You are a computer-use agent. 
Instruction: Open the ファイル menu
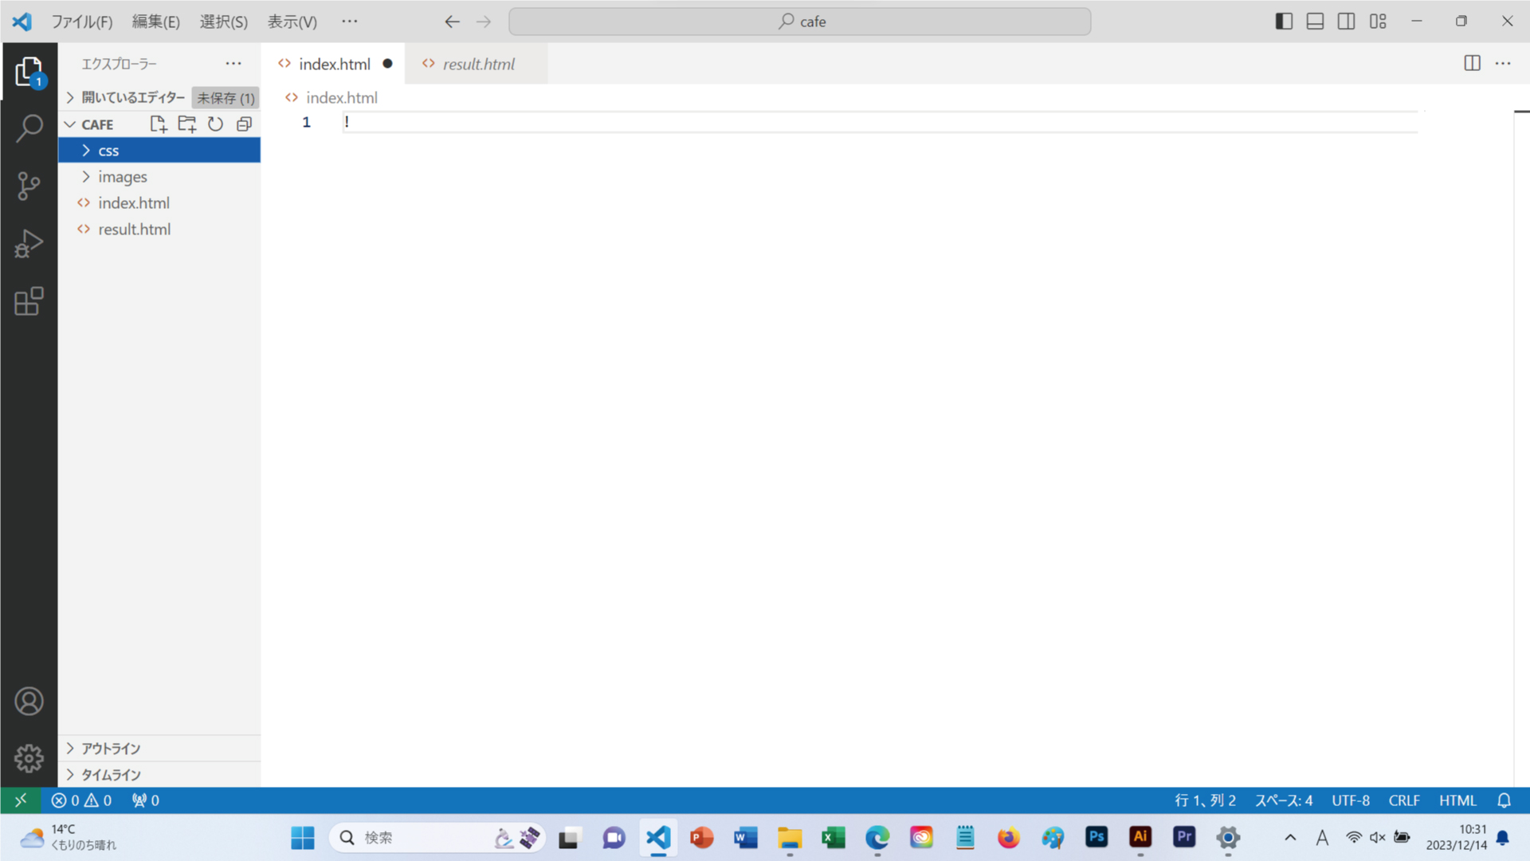click(x=82, y=22)
